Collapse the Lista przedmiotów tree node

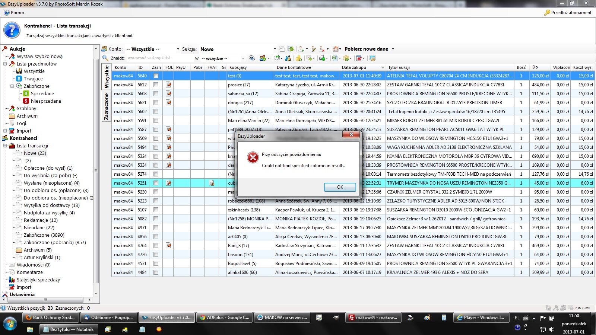coord(5,64)
